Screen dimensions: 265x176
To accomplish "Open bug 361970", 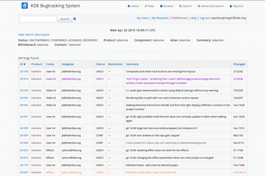I will tap(24, 90).
